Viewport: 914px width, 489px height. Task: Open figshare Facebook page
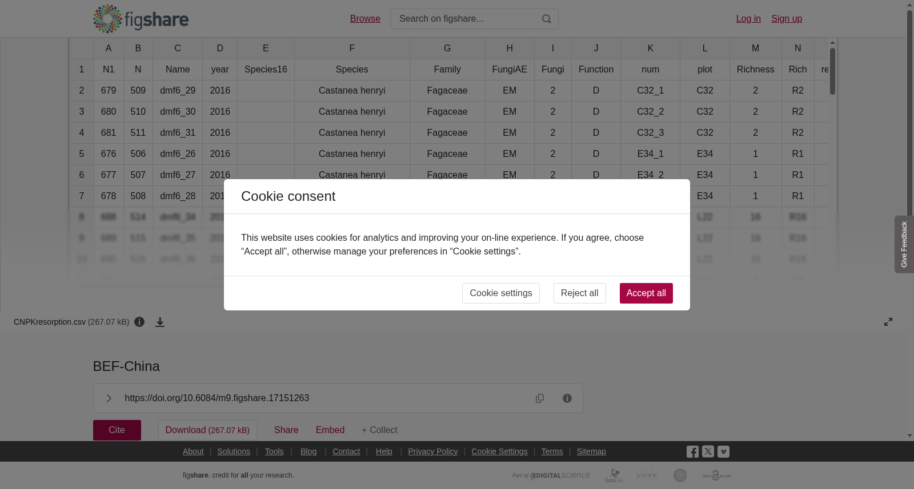pos(692,451)
